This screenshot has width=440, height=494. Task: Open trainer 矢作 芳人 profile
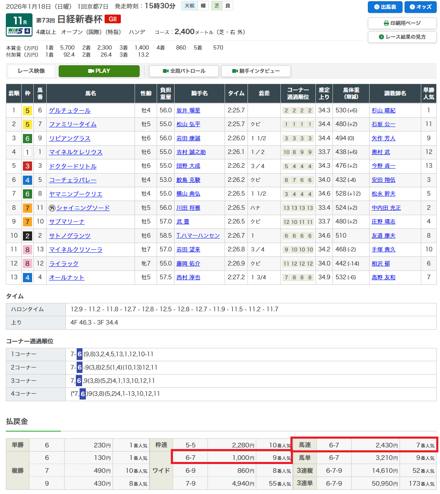[x=383, y=139]
